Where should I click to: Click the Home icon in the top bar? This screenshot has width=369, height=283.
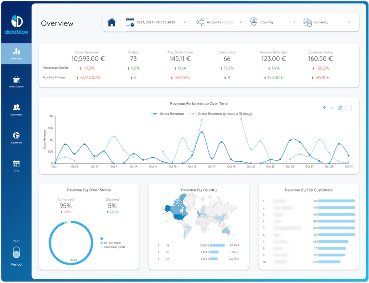coord(112,22)
